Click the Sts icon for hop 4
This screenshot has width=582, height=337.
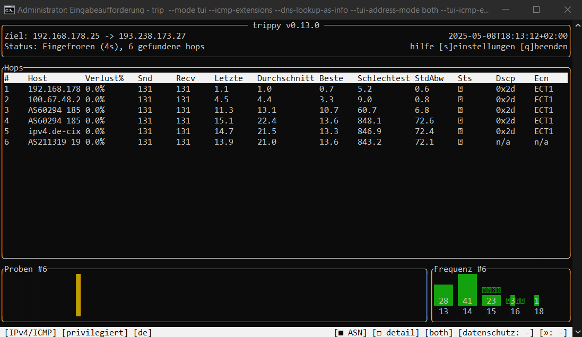tap(461, 120)
